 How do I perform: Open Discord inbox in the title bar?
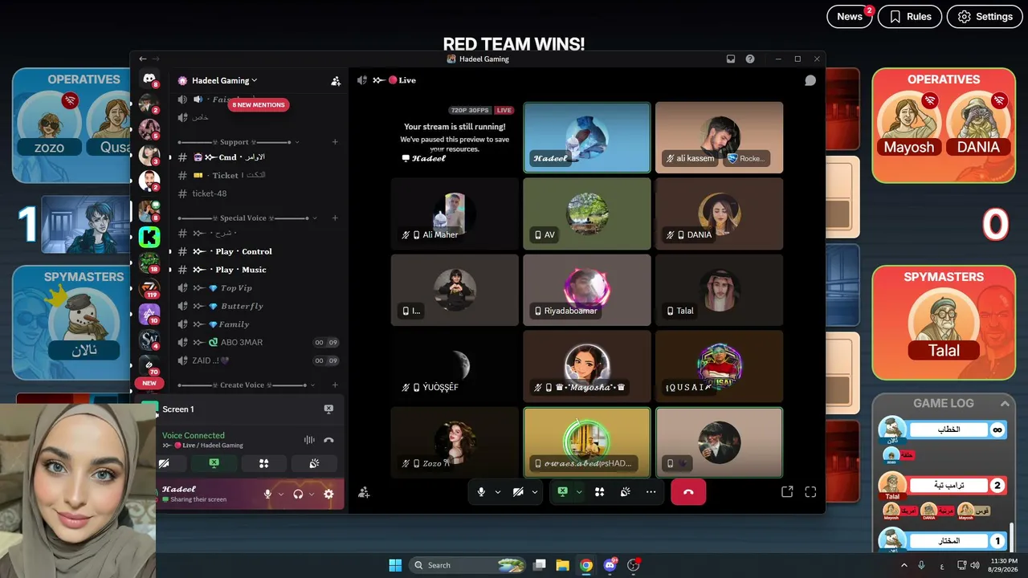click(x=731, y=59)
